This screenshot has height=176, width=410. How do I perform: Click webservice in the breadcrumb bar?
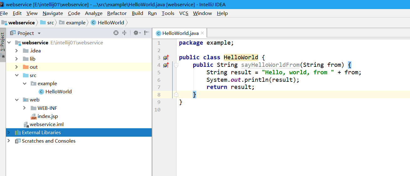point(22,23)
